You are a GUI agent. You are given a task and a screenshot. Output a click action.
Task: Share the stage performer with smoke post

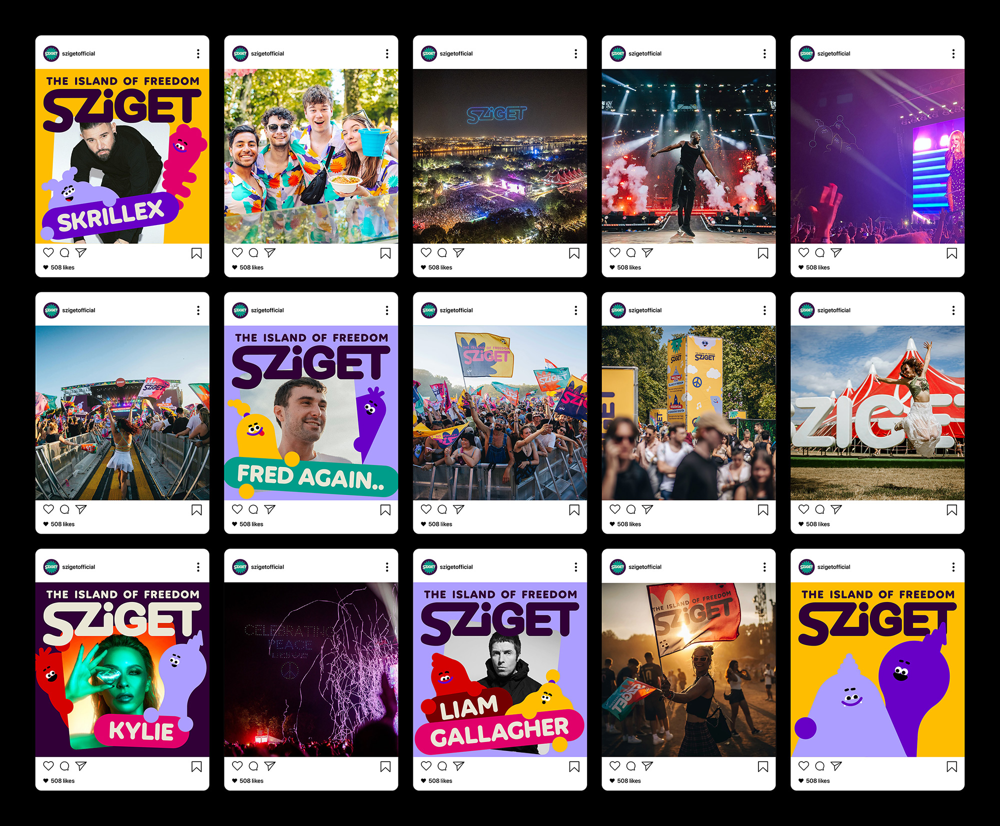click(647, 252)
